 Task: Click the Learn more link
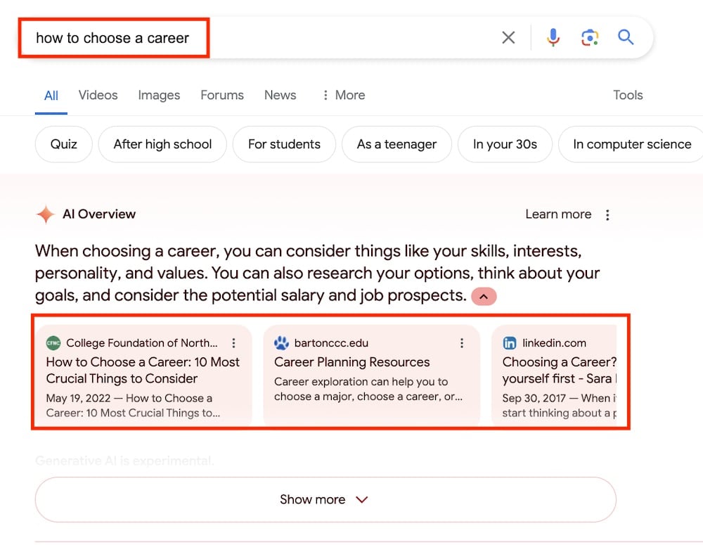pyautogui.click(x=558, y=214)
